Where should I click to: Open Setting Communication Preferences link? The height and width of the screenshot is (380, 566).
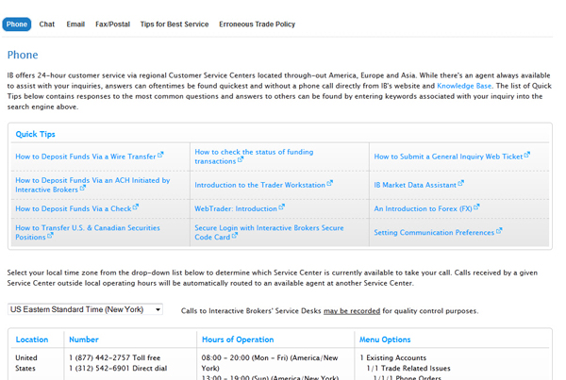pyautogui.click(x=434, y=232)
